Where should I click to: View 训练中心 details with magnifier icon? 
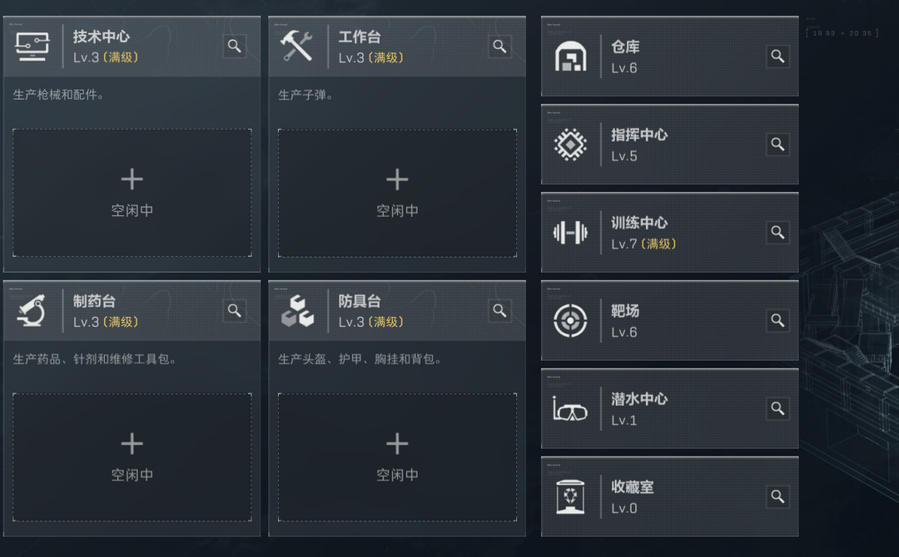click(777, 233)
